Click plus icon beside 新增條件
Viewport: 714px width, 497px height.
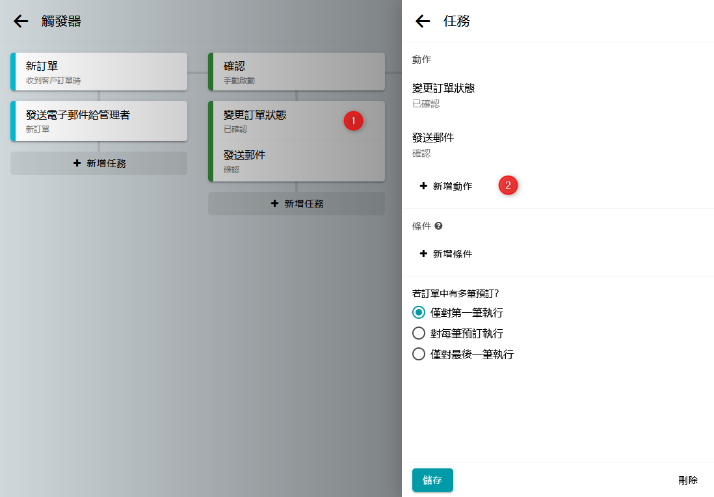coord(423,254)
